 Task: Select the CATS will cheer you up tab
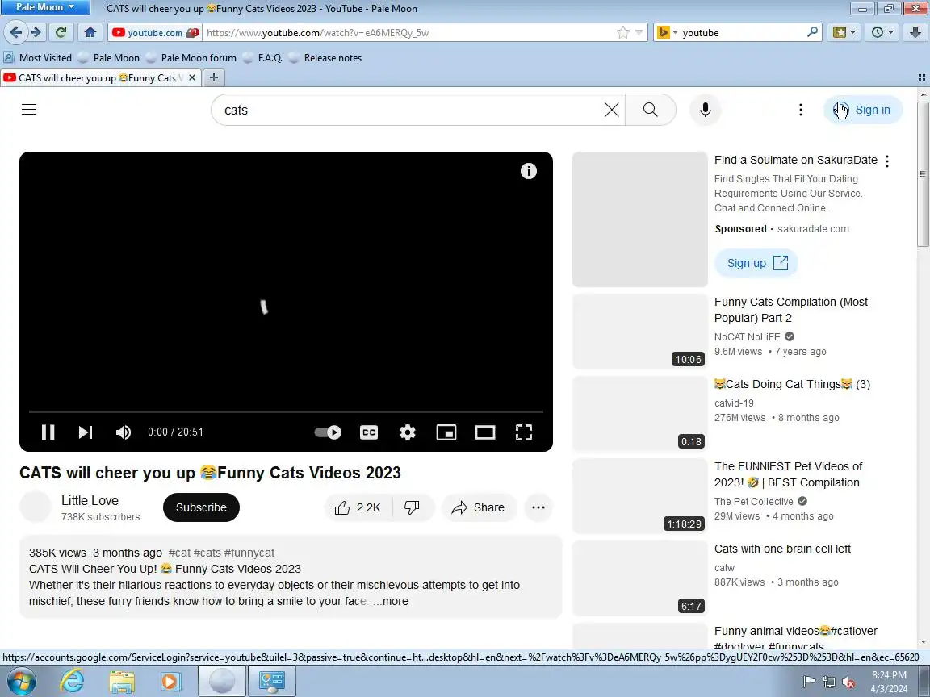click(97, 77)
